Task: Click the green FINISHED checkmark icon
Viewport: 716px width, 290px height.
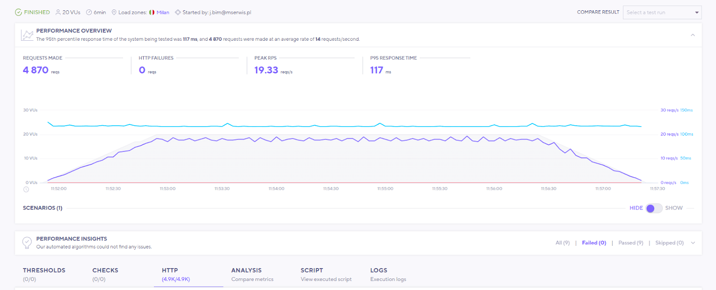Action: coord(18,13)
